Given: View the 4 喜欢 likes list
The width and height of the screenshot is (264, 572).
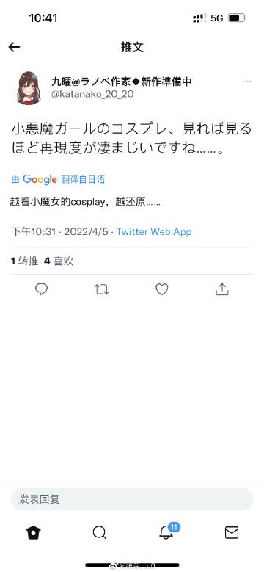Looking at the screenshot, I should pos(59,261).
